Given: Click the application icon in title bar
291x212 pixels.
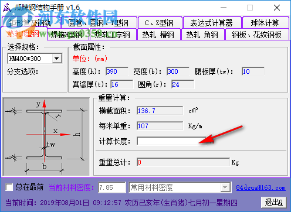Looking at the screenshot, I should click(7, 8).
